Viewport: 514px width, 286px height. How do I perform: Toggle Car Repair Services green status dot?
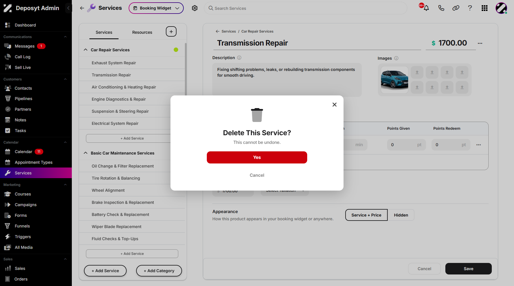[x=176, y=50]
